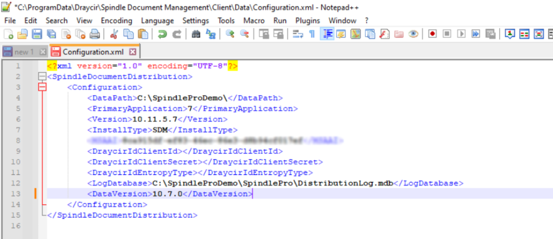The width and height of the screenshot is (553, 239).
Task: Click the Replace icon
Action: click(x=210, y=34)
